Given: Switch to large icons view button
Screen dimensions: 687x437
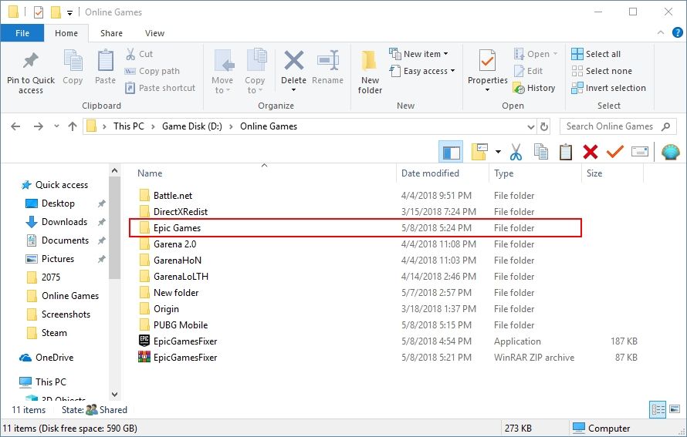Looking at the screenshot, I should (x=675, y=409).
